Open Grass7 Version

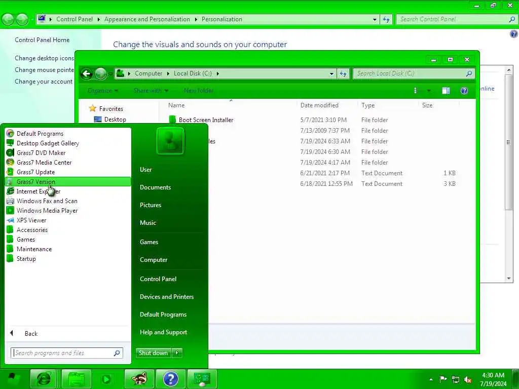(68, 182)
